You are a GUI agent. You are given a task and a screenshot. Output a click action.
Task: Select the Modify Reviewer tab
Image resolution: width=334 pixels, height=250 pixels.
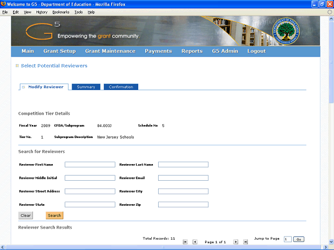click(x=44, y=87)
